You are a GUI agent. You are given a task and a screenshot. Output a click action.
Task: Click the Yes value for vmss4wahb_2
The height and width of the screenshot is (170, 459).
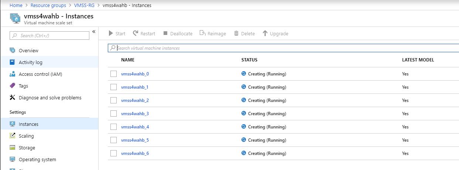(405, 100)
